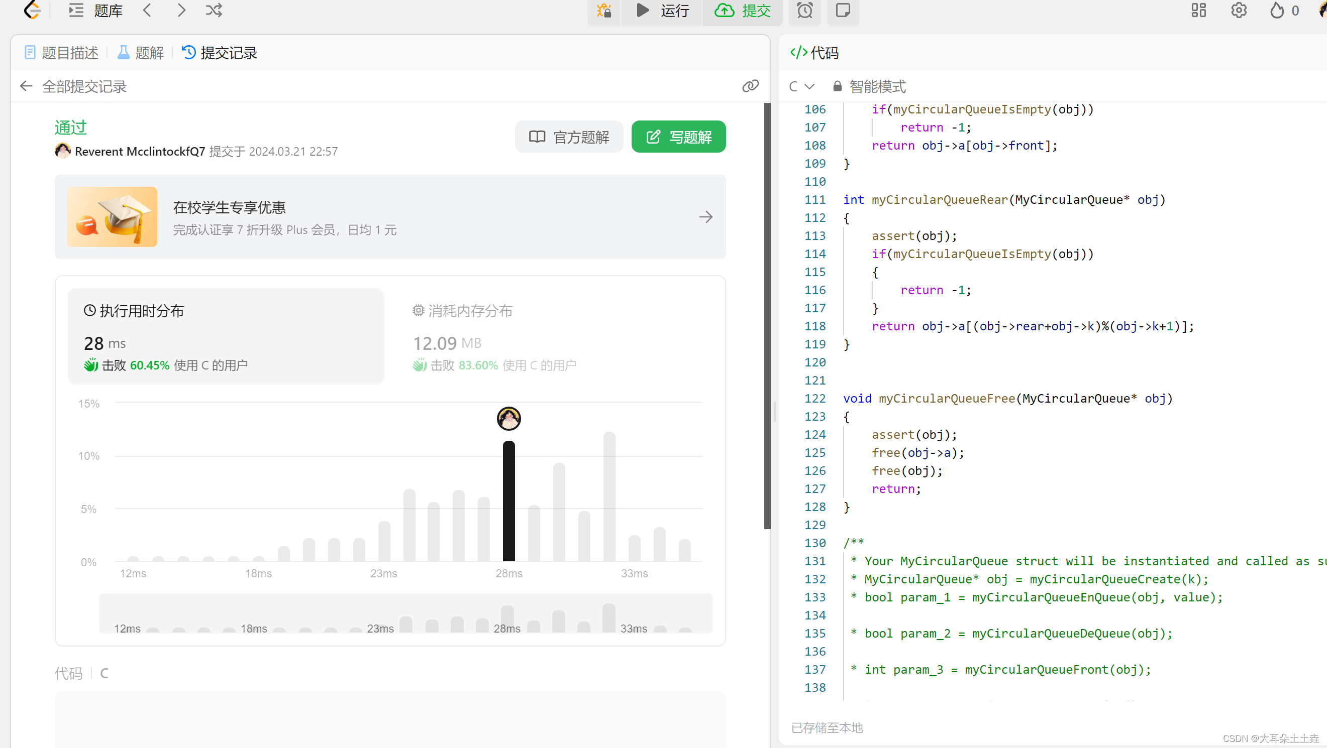Toggle 智能模式 smart mode lock
The image size is (1327, 748).
[870, 86]
